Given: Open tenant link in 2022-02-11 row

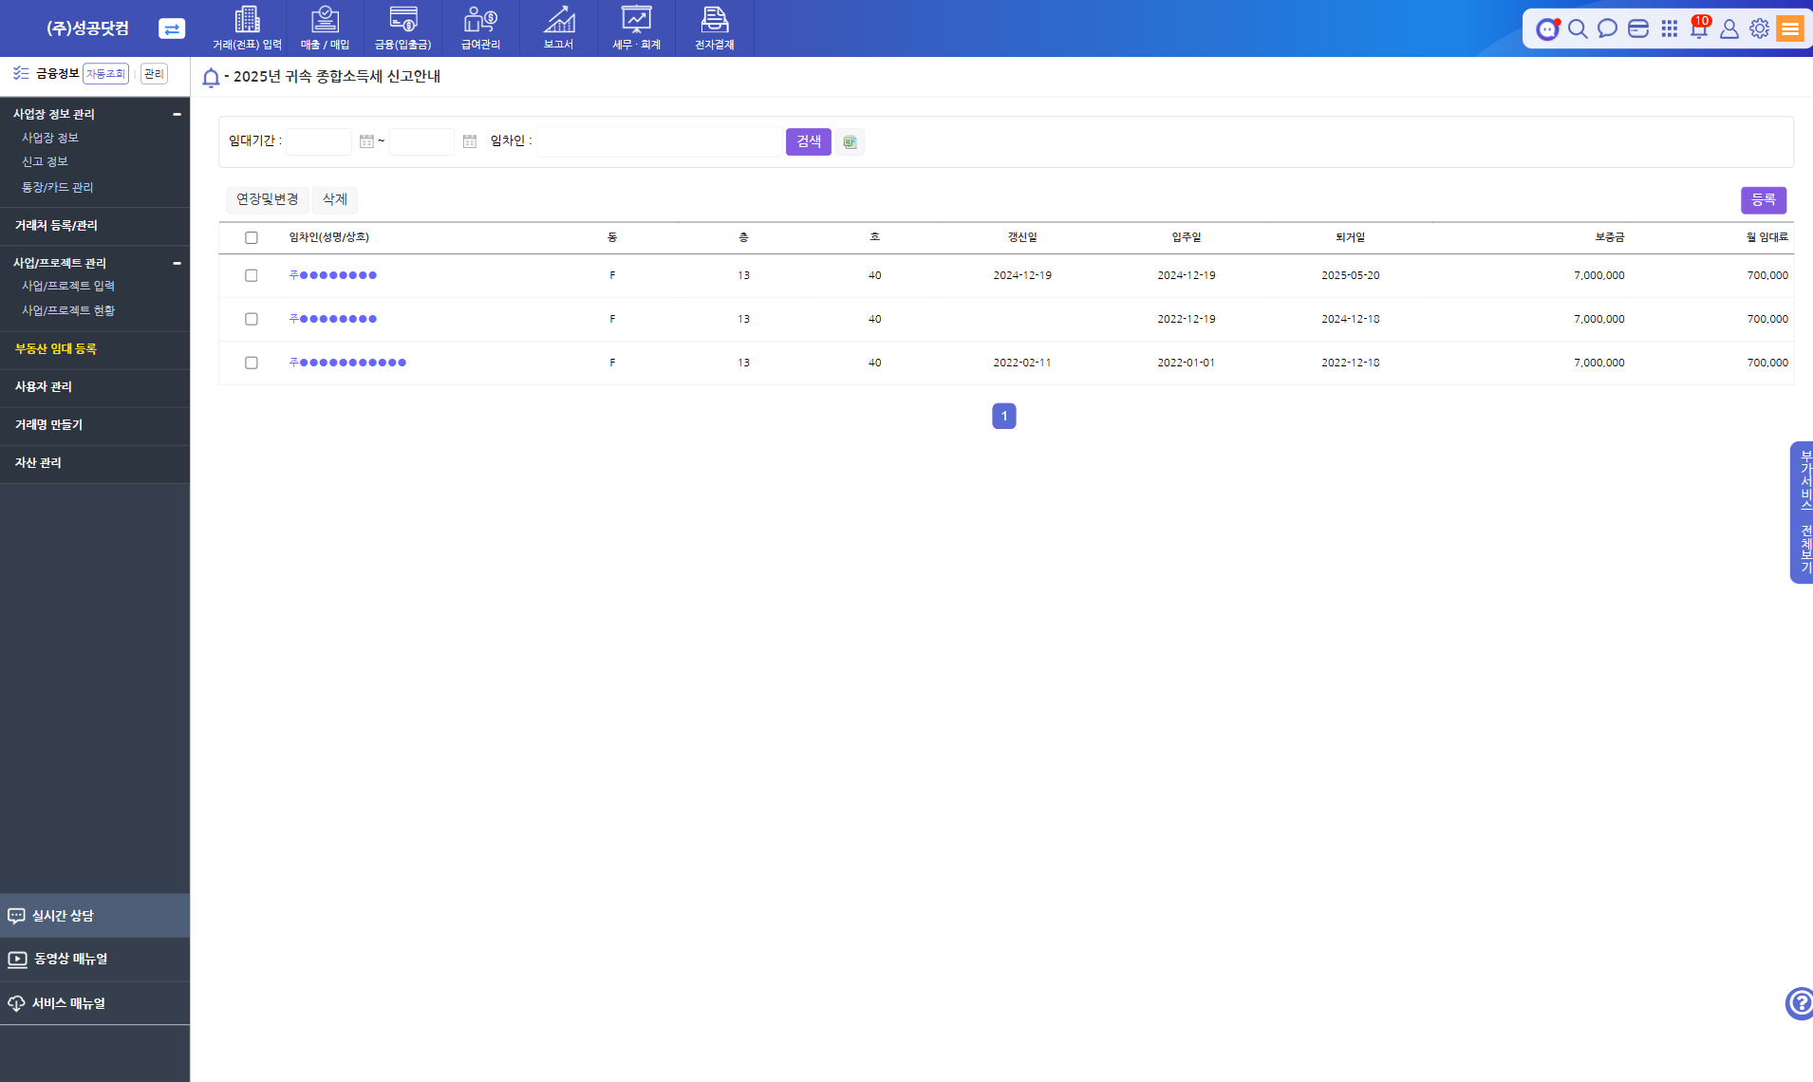Looking at the screenshot, I should (347, 363).
